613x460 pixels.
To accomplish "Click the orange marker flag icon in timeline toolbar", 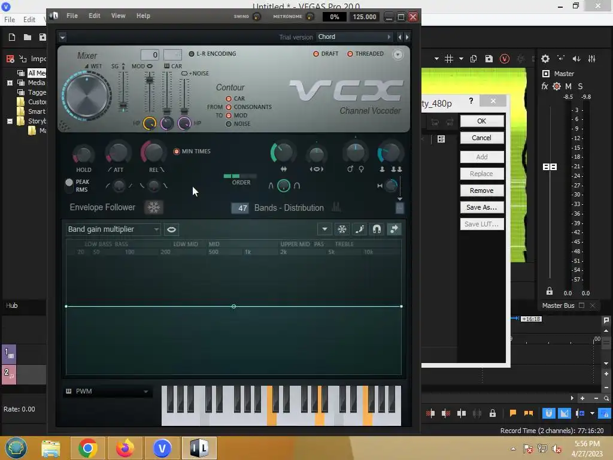I will coord(513,413).
